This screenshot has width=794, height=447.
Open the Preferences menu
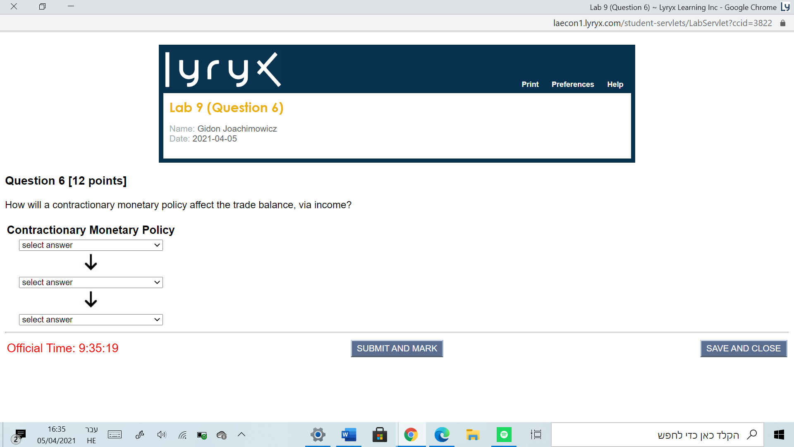click(x=573, y=84)
